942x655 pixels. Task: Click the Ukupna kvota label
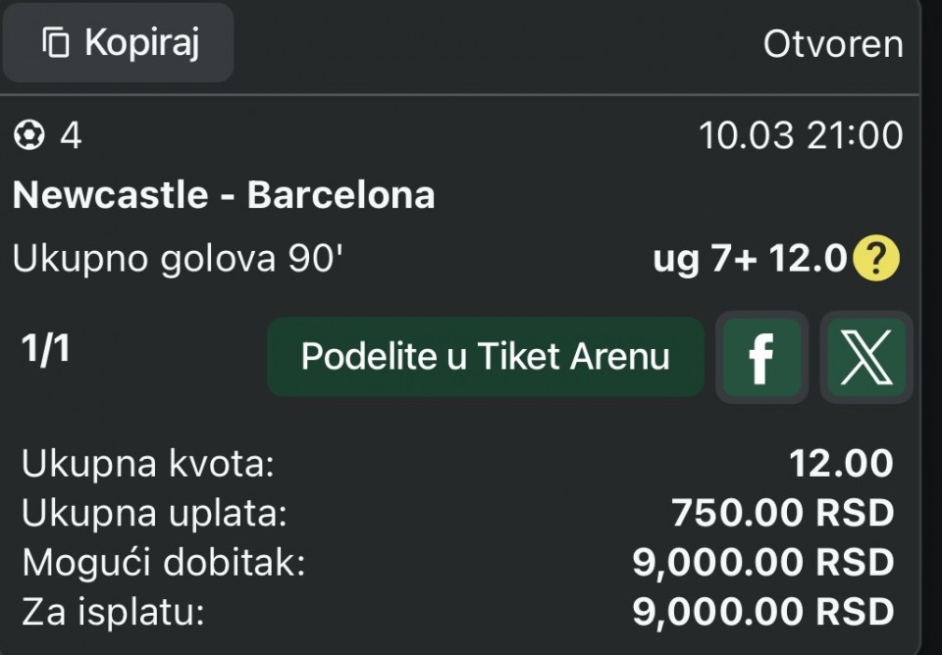point(148,465)
